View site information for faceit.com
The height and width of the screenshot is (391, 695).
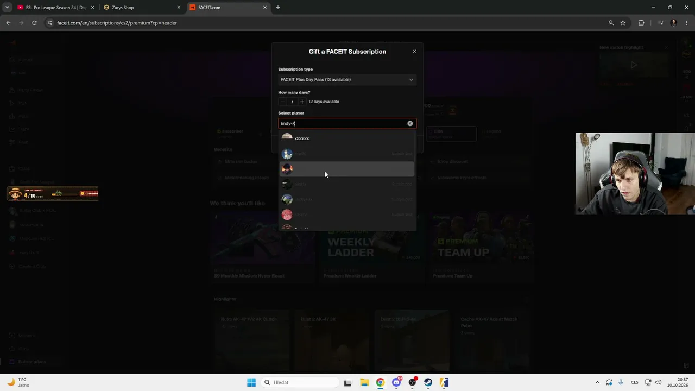click(x=50, y=23)
